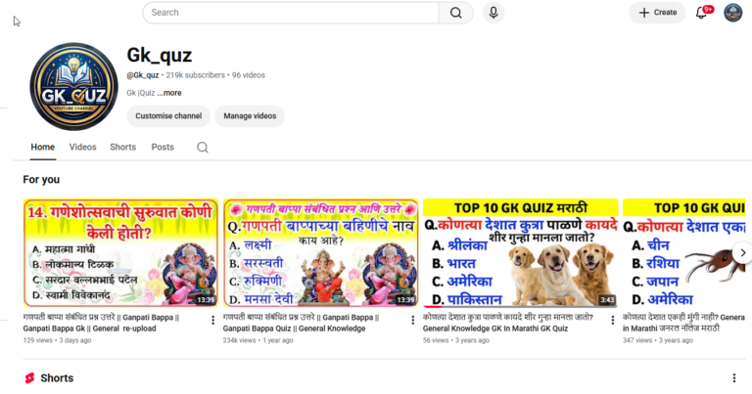The image size is (752, 394).
Task: Expand channel description with ...more
Action: point(169,93)
